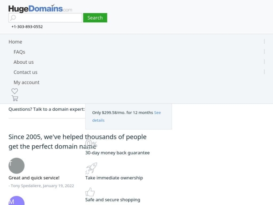273x205 pixels.
Task: Go to Home in navigation
Action: pos(15,42)
